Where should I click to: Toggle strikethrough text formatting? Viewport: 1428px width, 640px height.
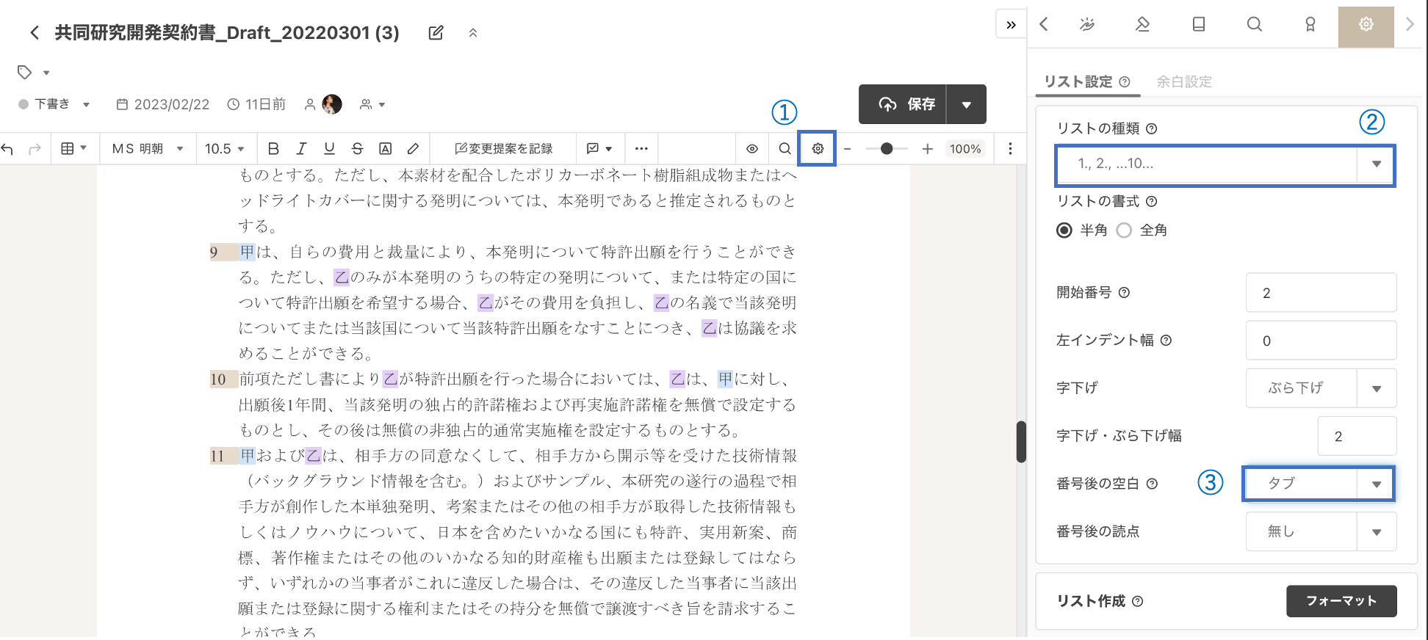pyautogui.click(x=357, y=149)
